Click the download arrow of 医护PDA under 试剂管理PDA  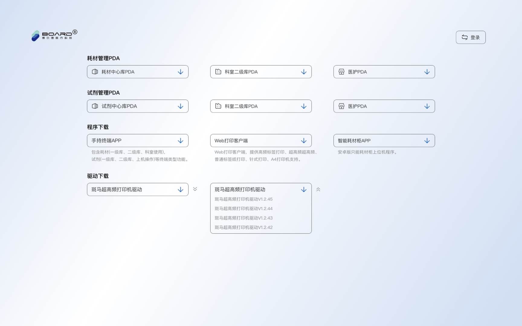[x=427, y=106]
